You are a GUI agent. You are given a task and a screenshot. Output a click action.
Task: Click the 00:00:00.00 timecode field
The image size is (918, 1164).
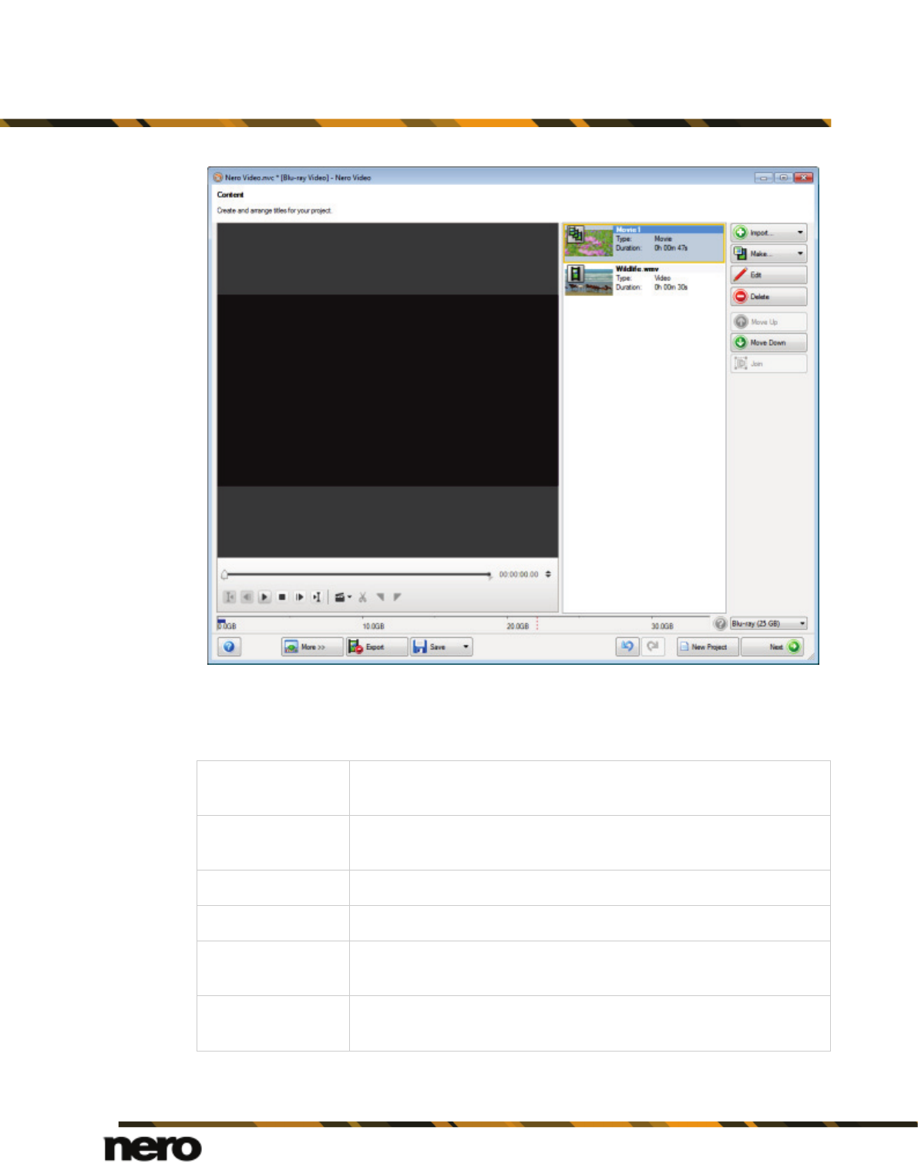coord(519,575)
